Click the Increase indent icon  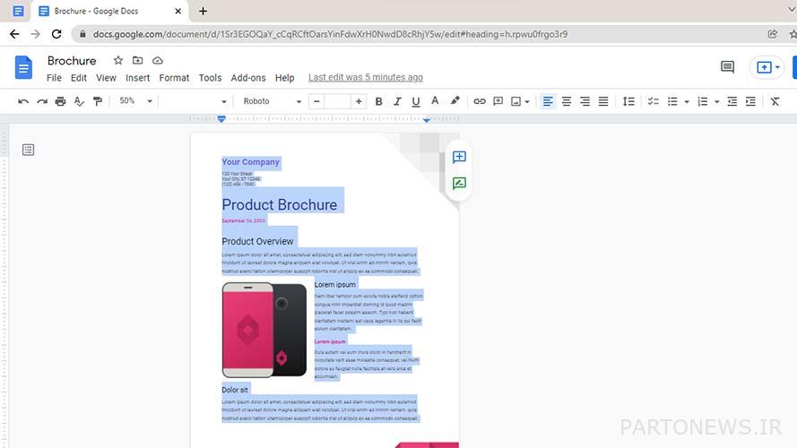point(750,101)
